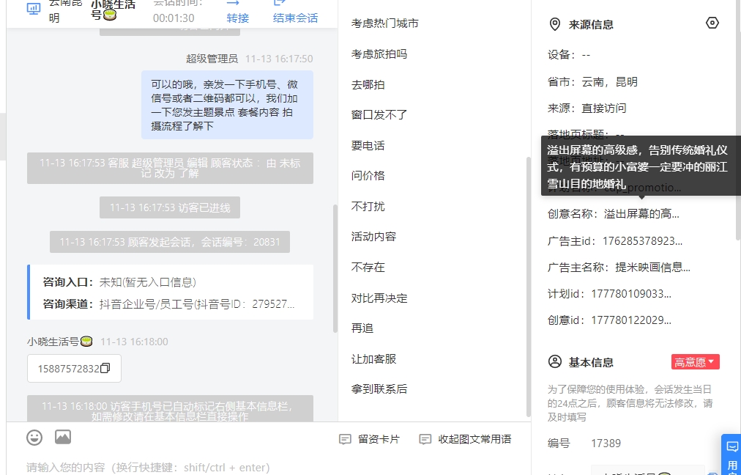Screen dimensions: 741x475
Task: Click the 咨询渠道 抖音企业号 line
Action: 169,303
